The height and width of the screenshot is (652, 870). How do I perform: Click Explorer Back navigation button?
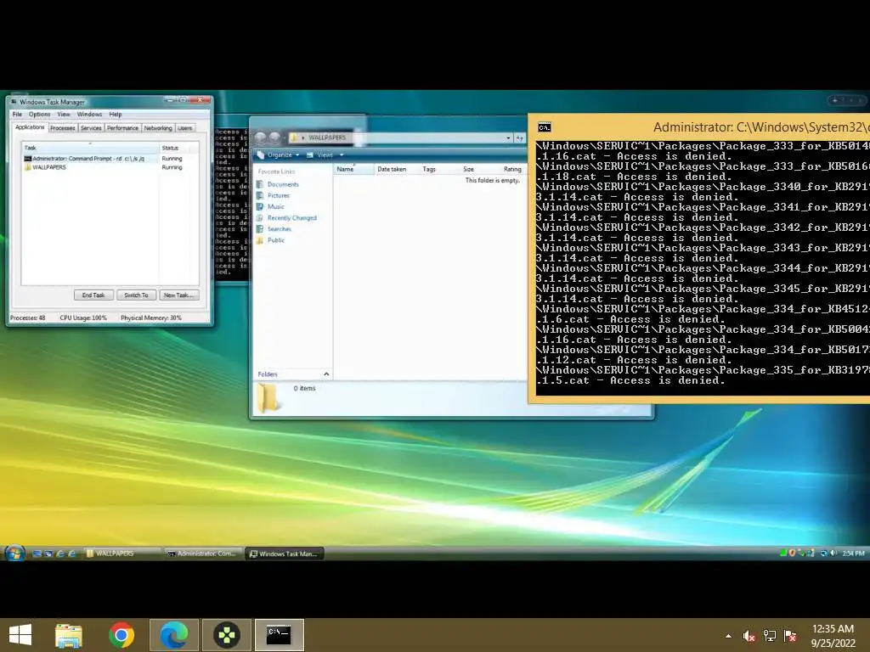[x=261, y=138]
